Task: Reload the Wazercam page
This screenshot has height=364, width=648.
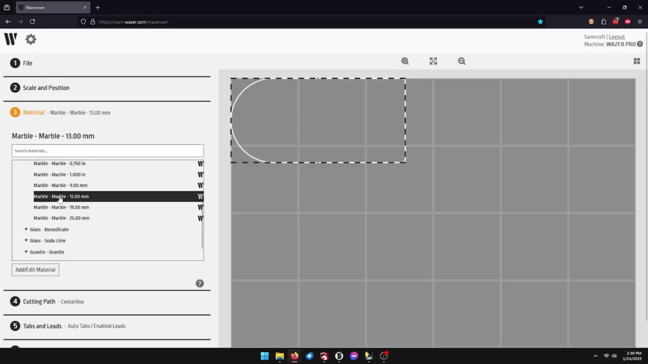Action: 32,22
